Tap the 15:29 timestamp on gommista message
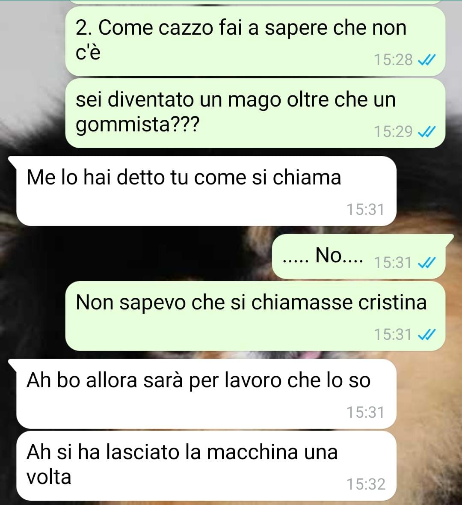Screen dimensions: 462x505 [x=393, y=131]
